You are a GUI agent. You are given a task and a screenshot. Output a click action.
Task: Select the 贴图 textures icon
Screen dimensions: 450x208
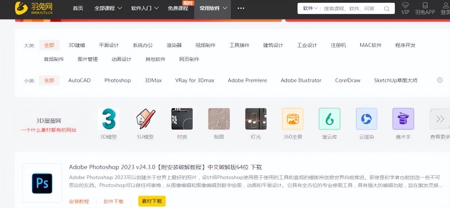point(219,119)
